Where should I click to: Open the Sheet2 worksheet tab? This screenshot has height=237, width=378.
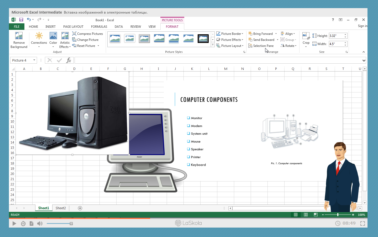pyautogui.click(x=61, y=208)
